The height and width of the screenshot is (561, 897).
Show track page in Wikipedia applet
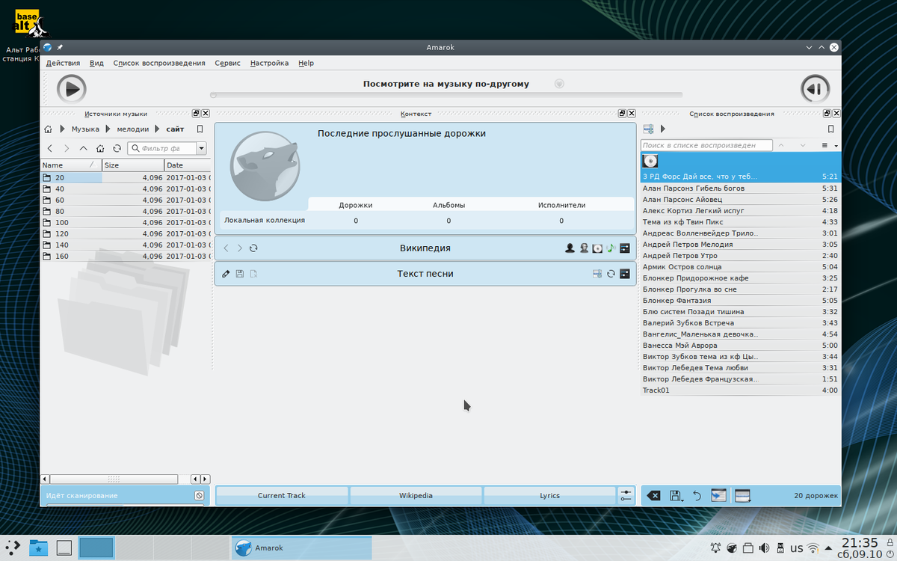611,248
